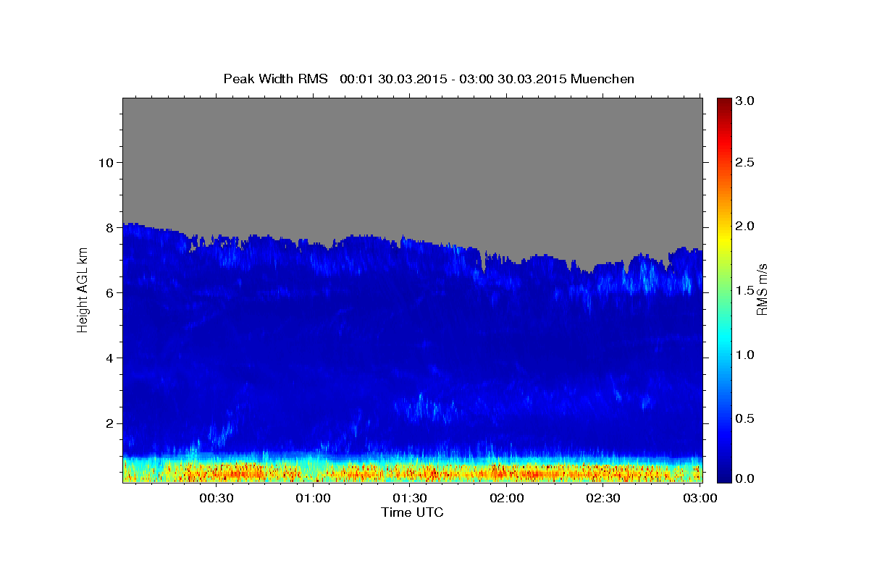
Task: Click the "Muenchen" station name in title
Action: pos(603,78)
